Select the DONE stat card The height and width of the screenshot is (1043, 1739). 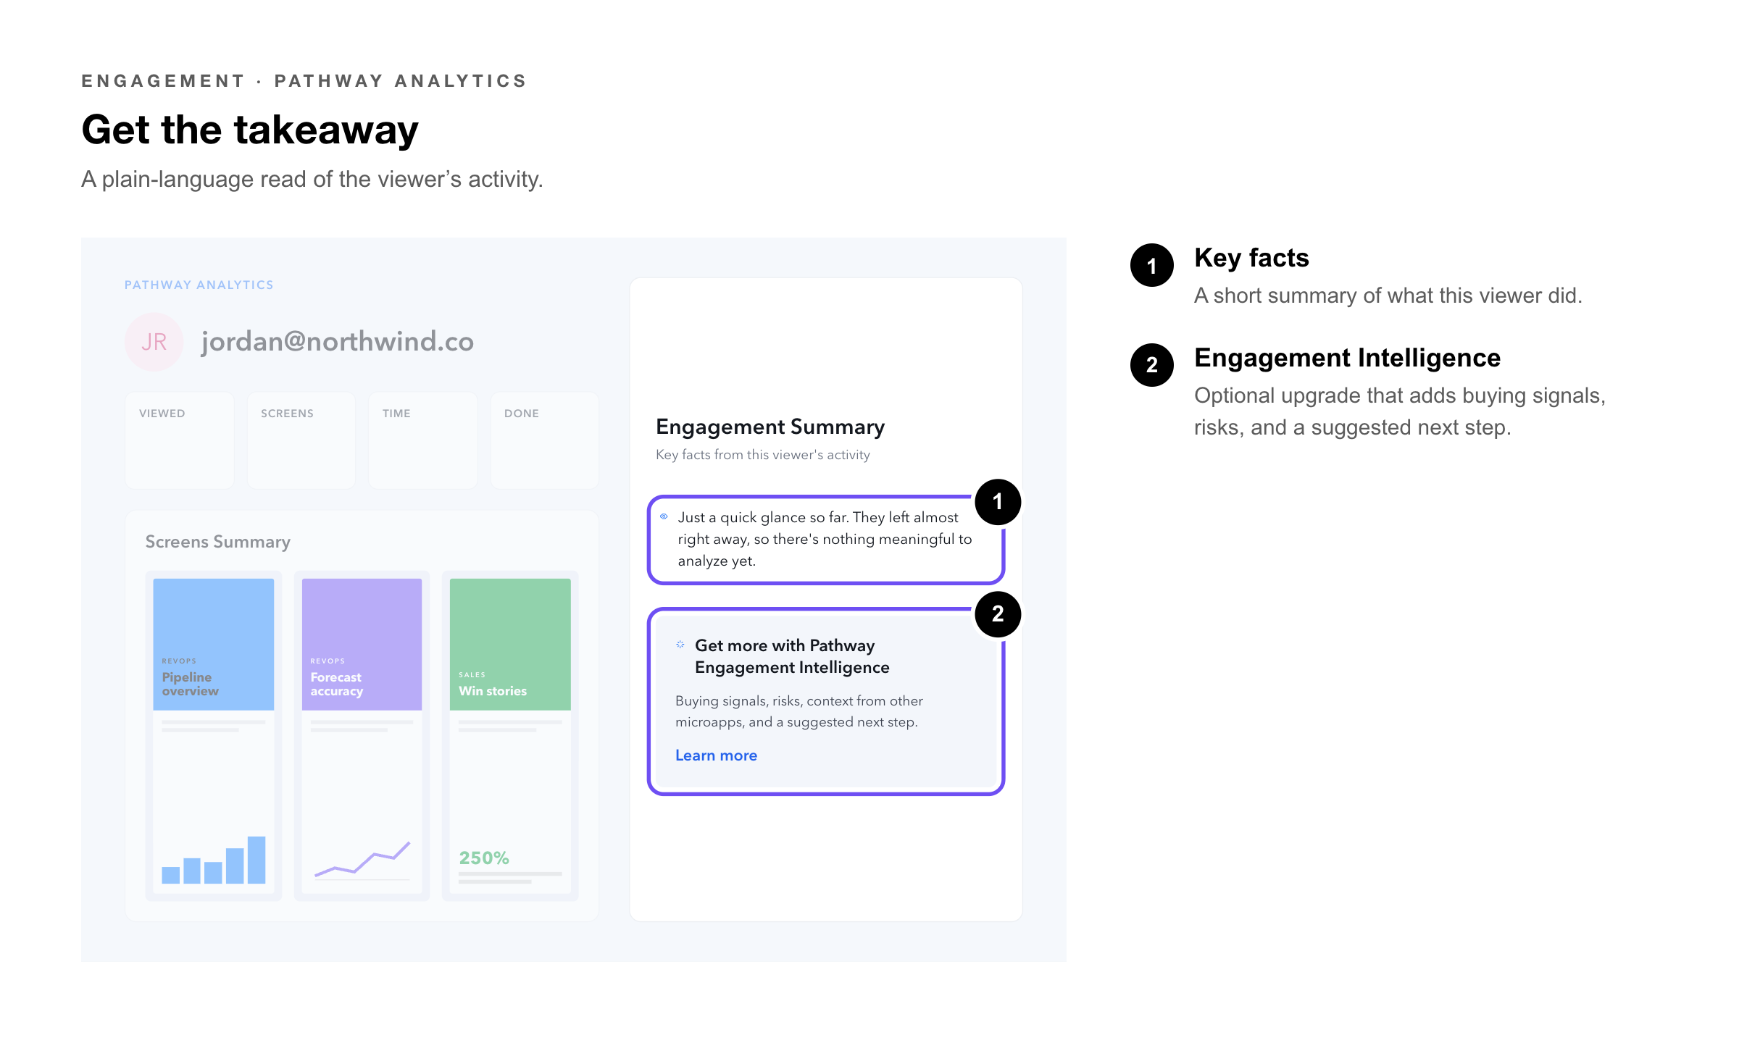(x=545, y=440)
